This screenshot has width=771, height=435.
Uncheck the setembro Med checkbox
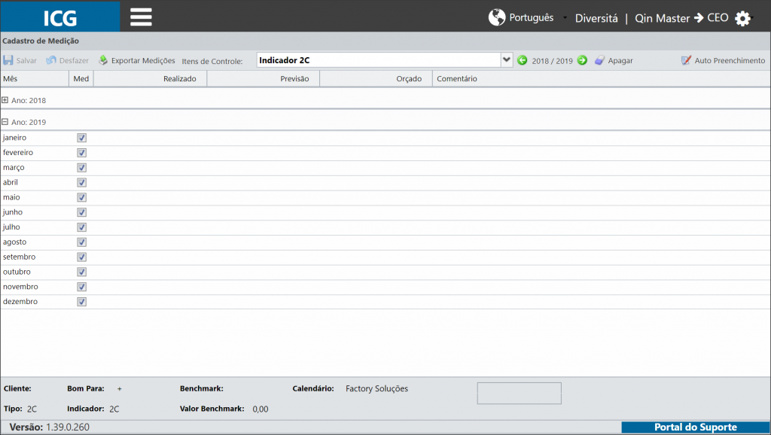[x=81, y=257]
